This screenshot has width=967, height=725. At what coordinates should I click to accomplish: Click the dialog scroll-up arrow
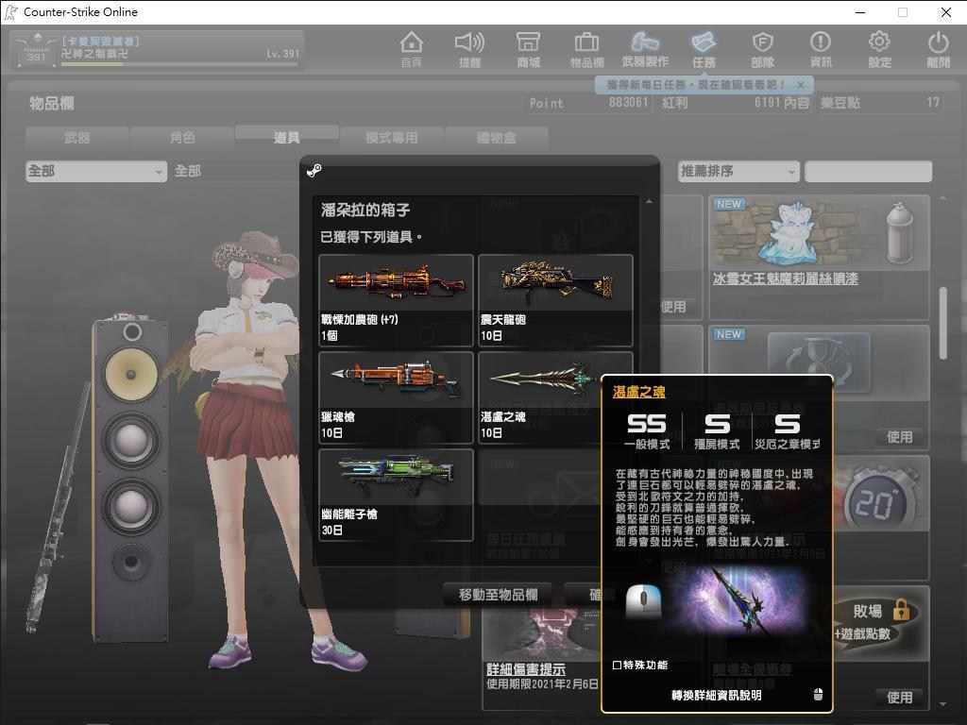649,202
